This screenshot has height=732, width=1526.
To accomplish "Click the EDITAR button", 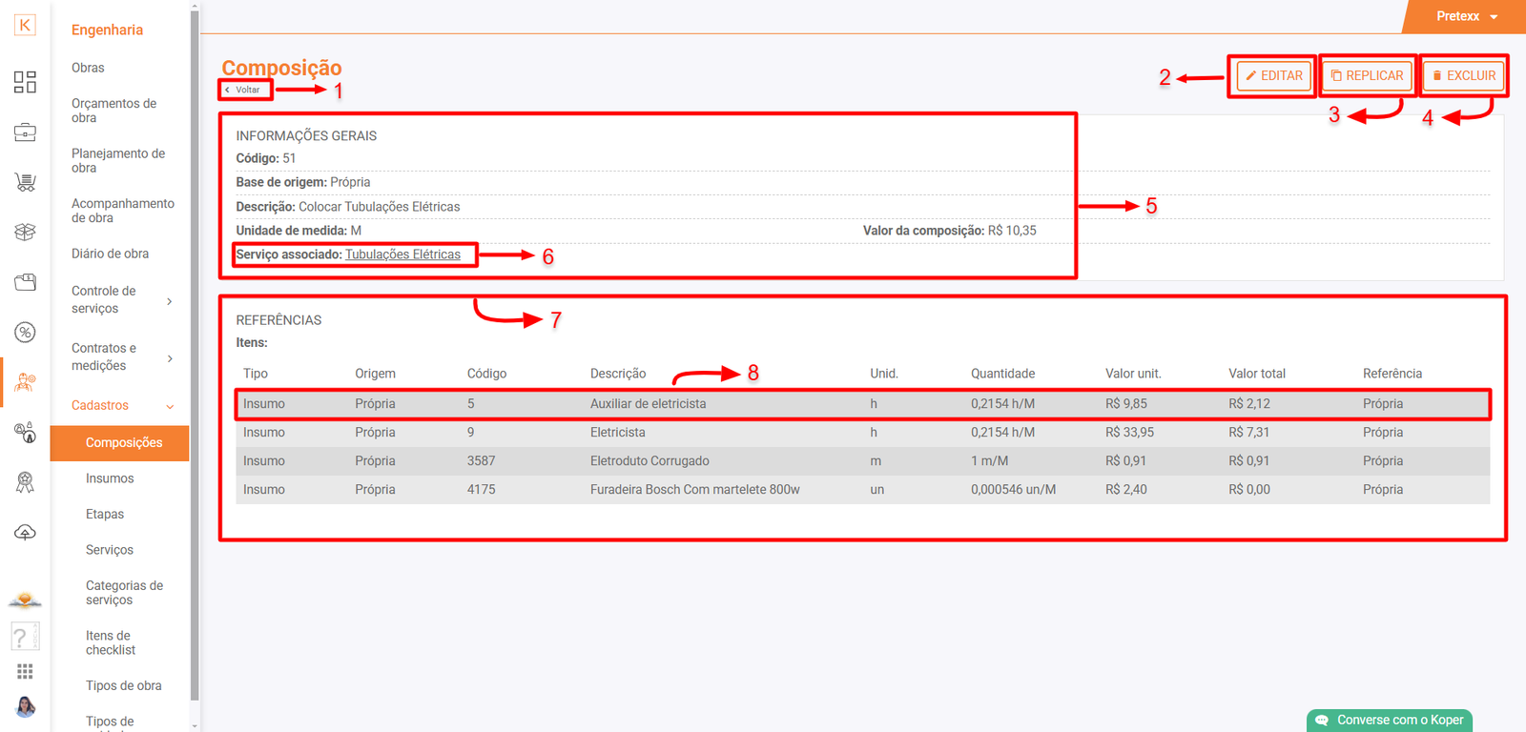I will coord(1273,76).
